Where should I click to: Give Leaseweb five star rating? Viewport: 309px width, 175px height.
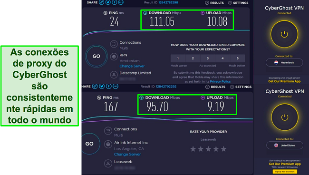224,149
